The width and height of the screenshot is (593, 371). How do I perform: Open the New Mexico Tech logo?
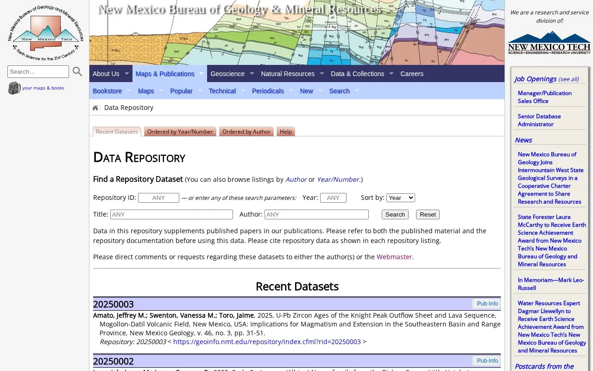(549, 43)
